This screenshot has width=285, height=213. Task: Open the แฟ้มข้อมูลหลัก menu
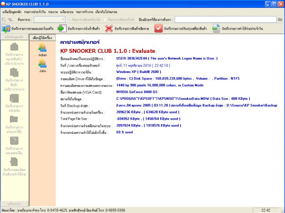click(12, 12)
